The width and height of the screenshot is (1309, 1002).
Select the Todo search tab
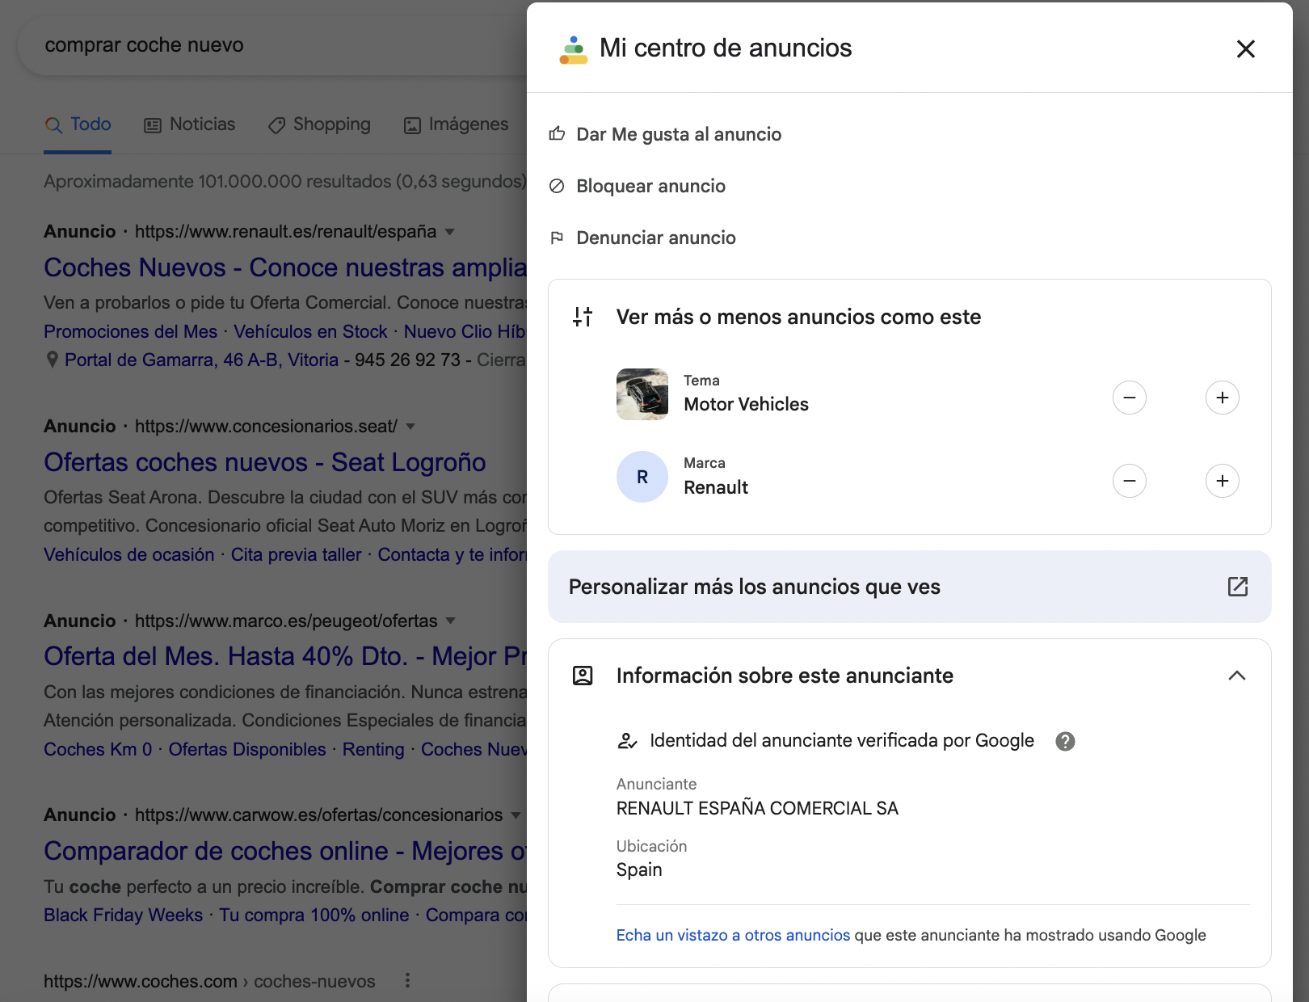(78, 124)
